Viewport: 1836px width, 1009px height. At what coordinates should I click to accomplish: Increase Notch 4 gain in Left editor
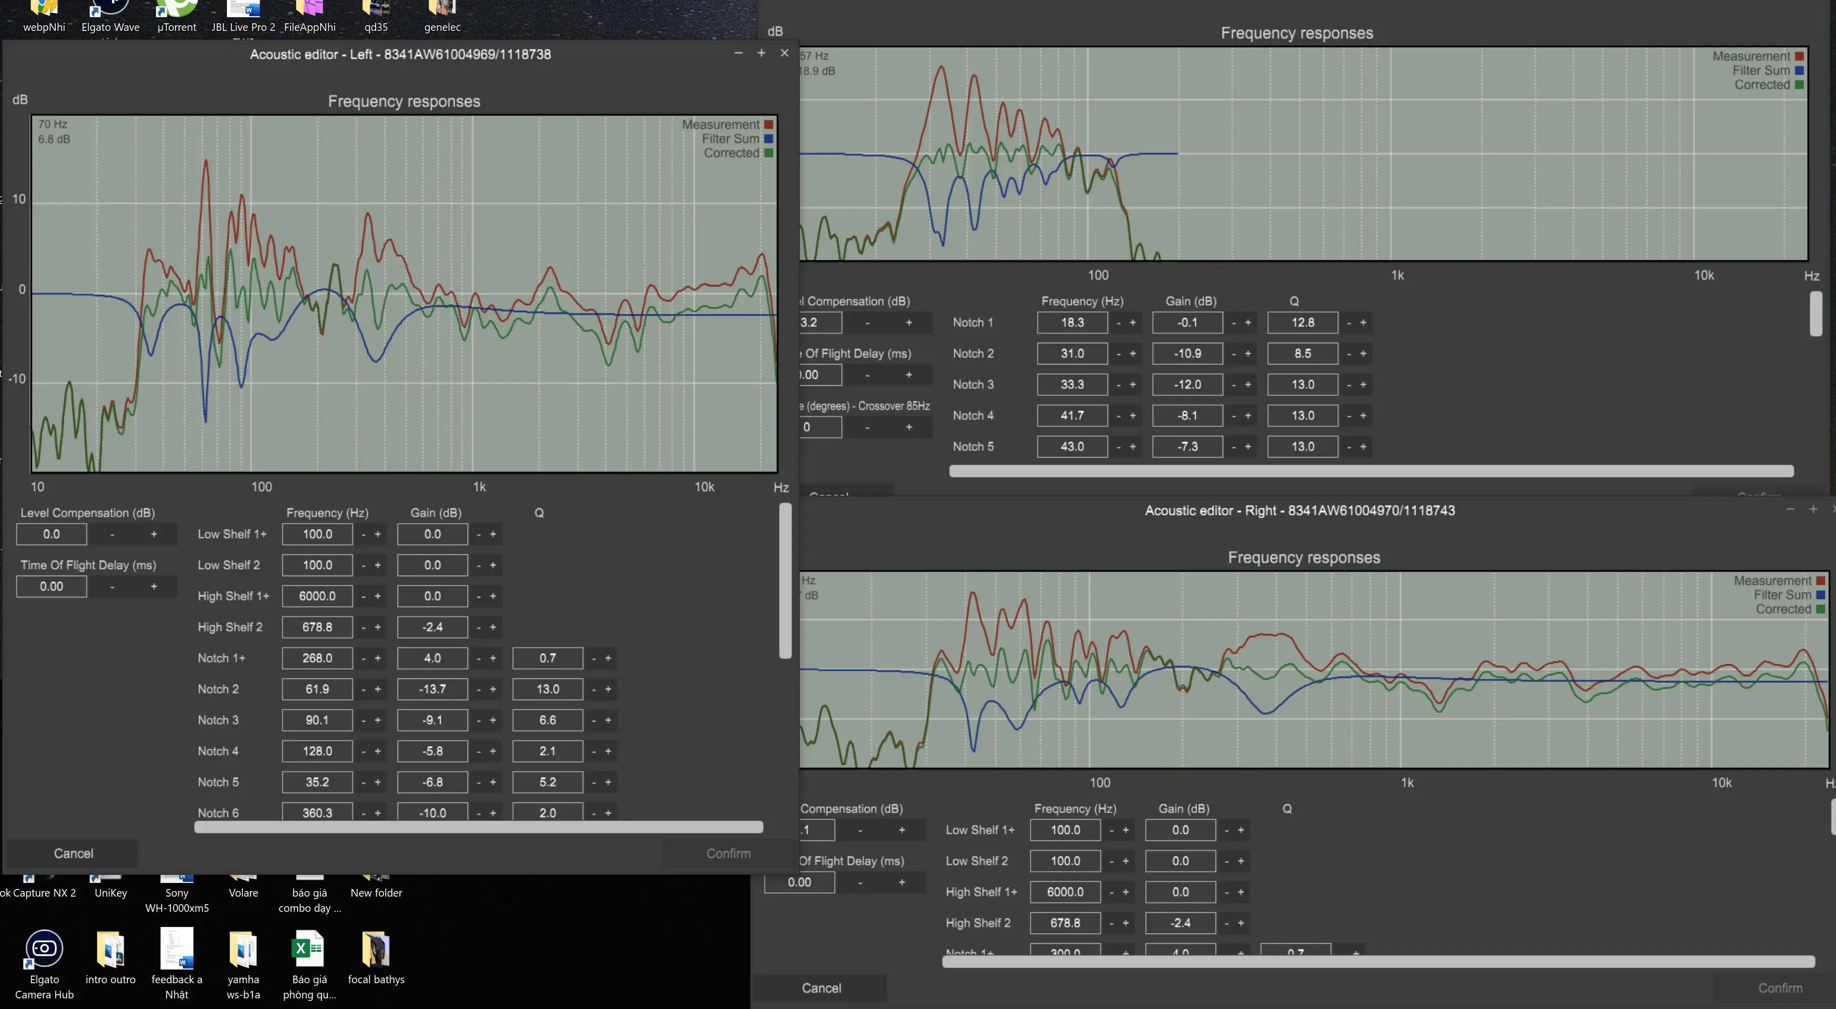492,751
